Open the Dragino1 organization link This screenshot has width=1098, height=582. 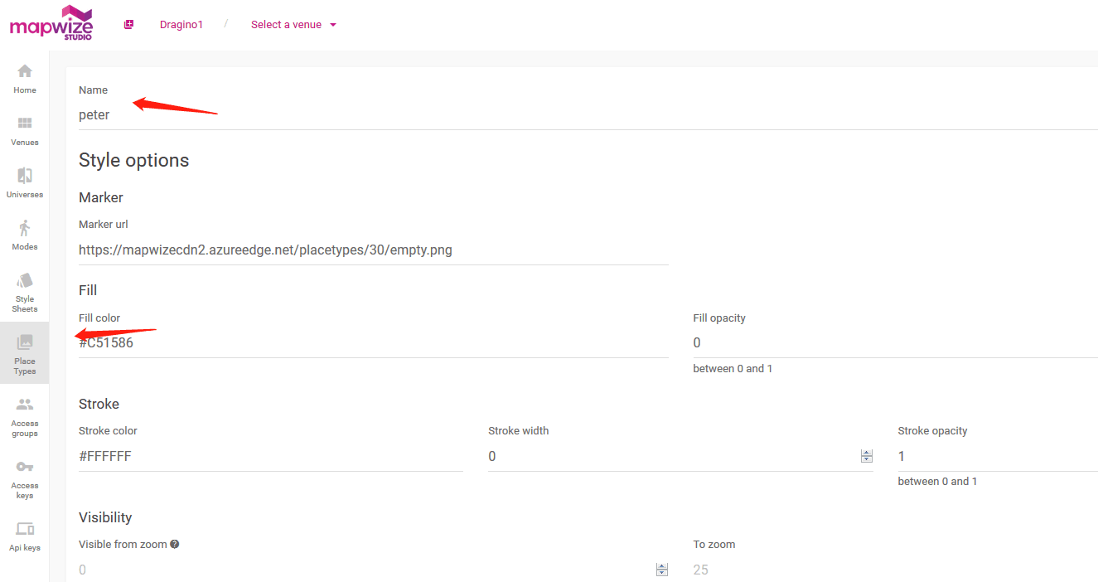click(181, 25)
